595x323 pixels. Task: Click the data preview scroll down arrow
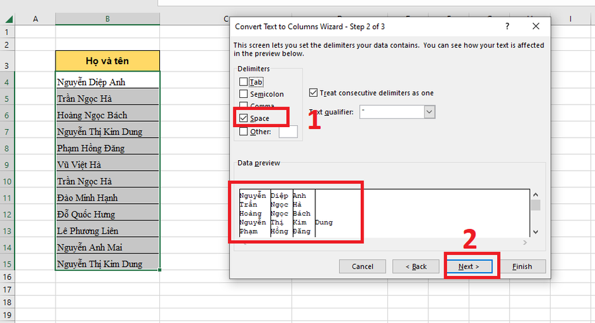tap(535, 232)
